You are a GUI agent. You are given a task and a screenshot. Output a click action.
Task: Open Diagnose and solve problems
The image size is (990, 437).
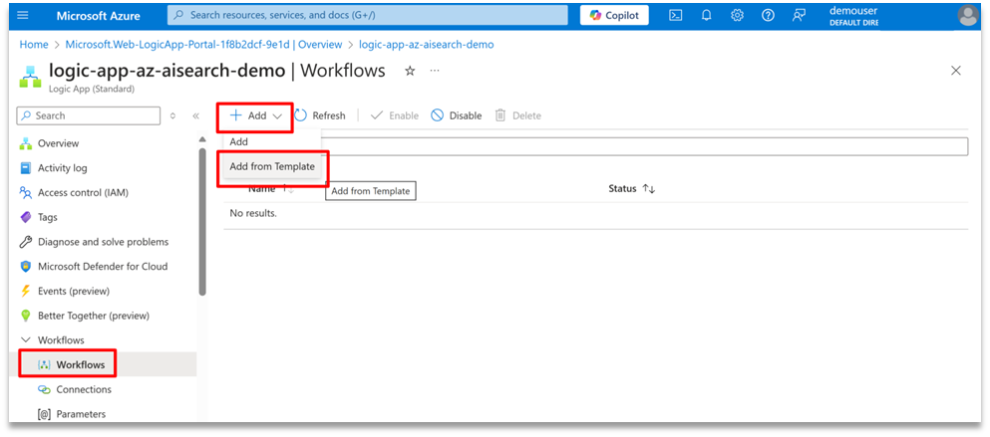click(x=103, y=242)
